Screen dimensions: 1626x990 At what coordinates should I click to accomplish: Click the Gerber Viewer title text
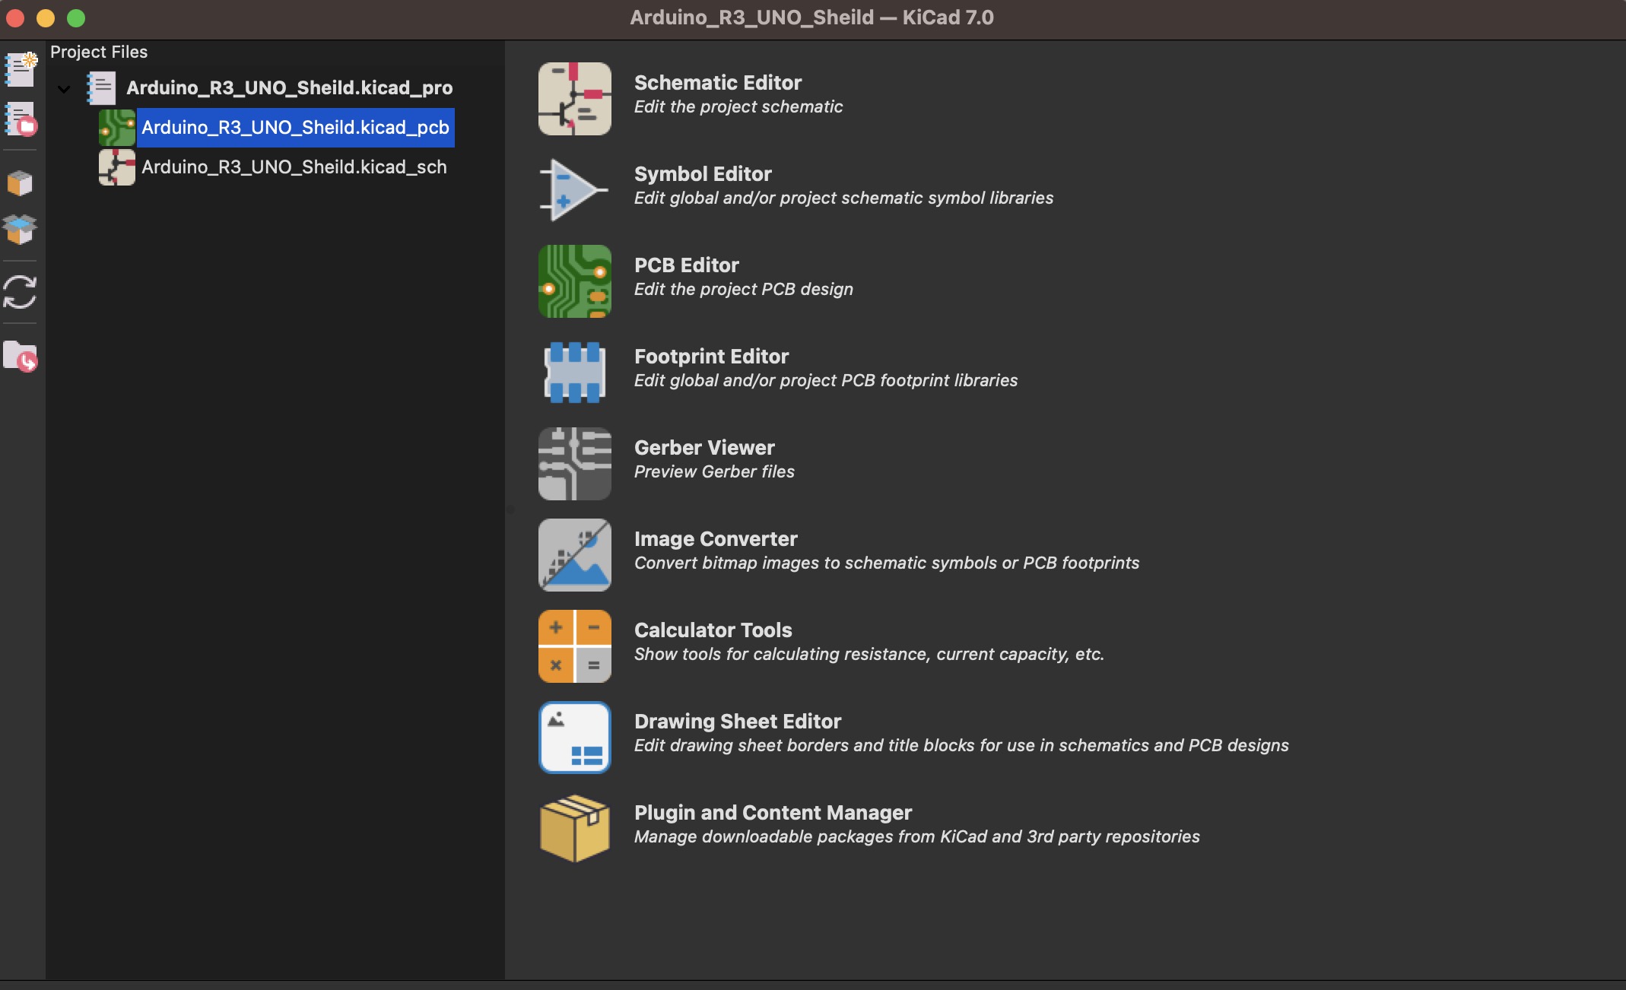(x=704, y=447)
